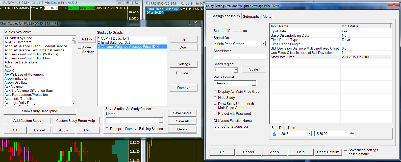Select VbP - 1 Days study
Image resolution: width=401 pixels, height=162 pixels.
pyautogui.click(x=132, y=38)
